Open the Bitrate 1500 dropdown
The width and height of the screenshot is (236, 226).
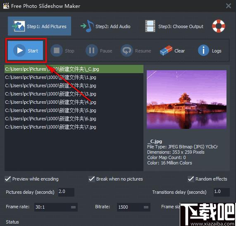click(133, 207)
